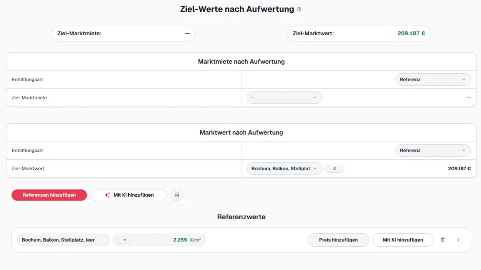
Task: Click the Ziel-Marktmiete row label in table
Action: coord(29,98)
